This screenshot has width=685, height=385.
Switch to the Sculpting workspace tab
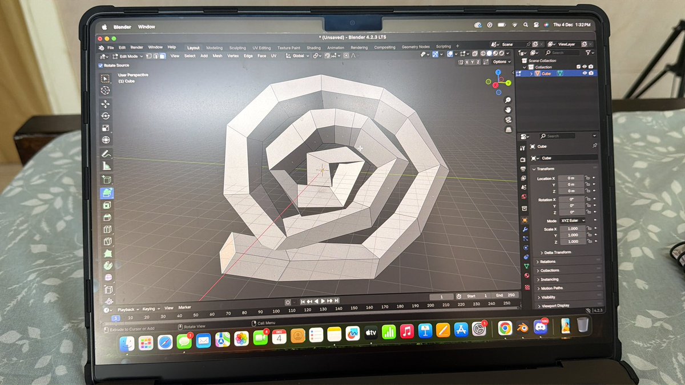(237, 48)
